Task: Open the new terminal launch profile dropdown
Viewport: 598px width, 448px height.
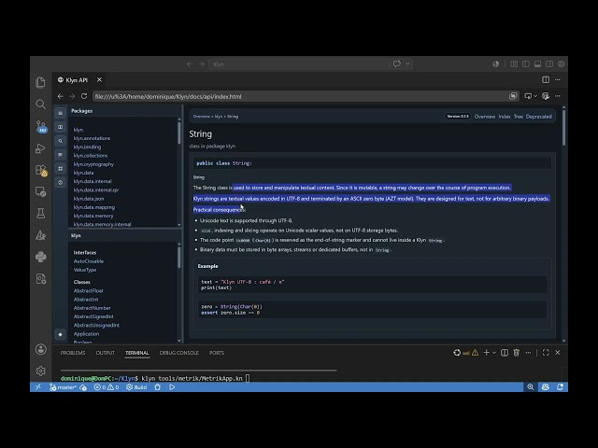Action: pos(494,353)
